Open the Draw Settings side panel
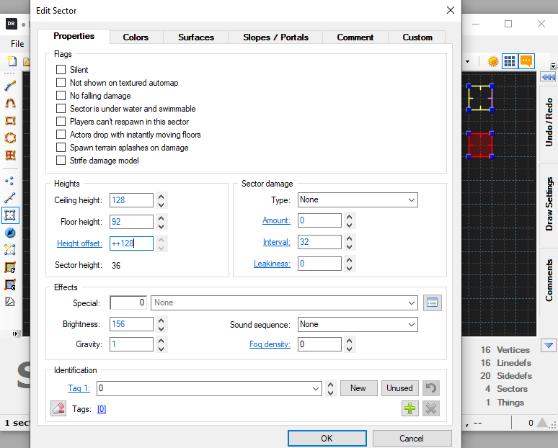This screenshot has height=448, width=558. point(549,204)
